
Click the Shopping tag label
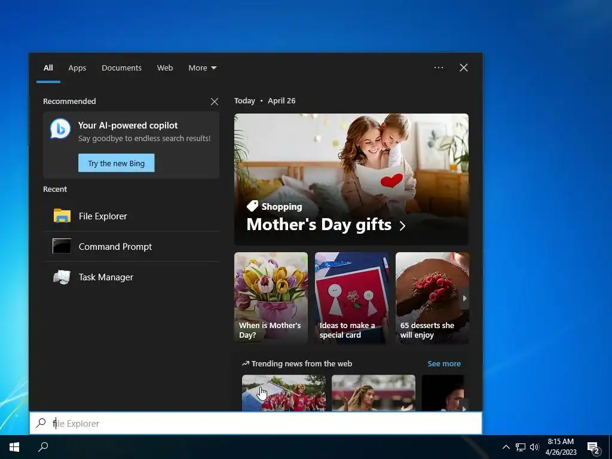pos(281,206)
